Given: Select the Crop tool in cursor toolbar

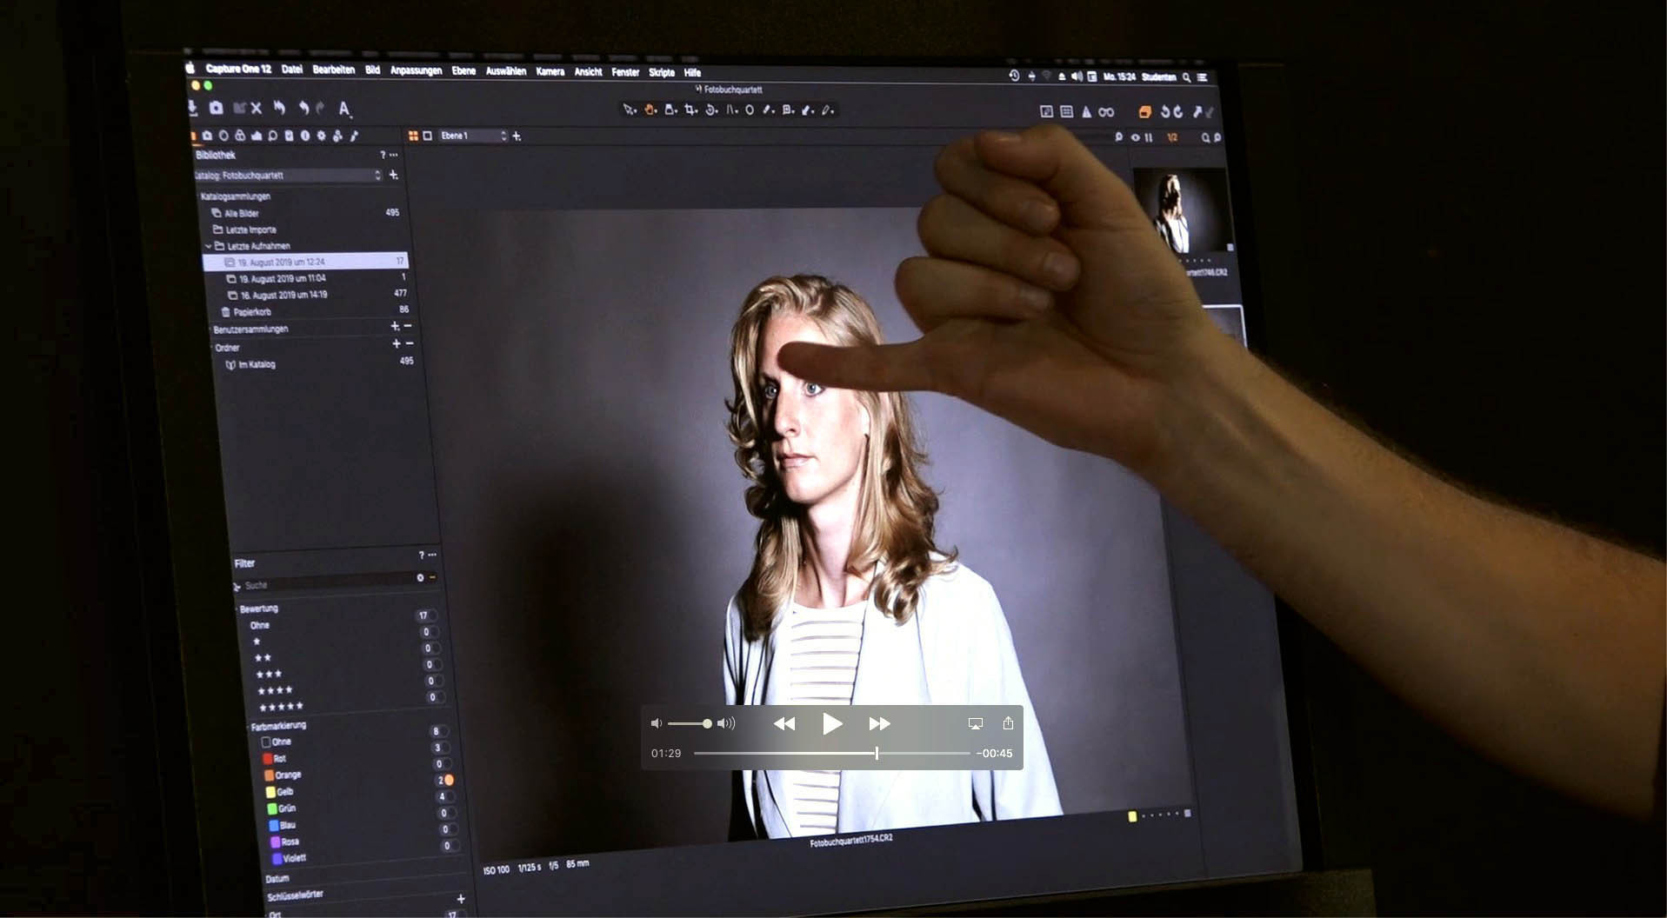Looking at the screenshot, I should pos(690,110).
